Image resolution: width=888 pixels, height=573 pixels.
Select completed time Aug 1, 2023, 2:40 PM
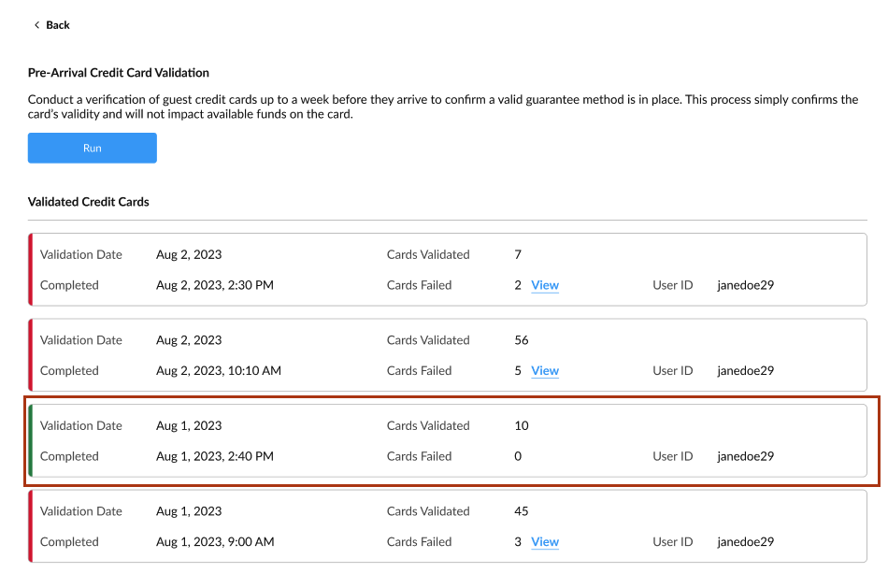click(215, 457)
